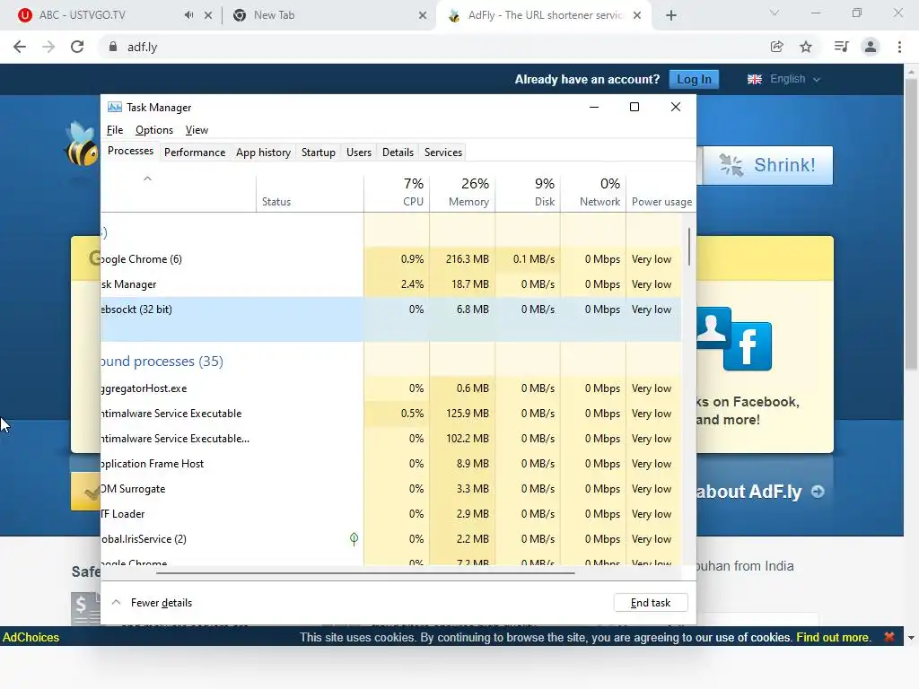
Task: Open the tab search chevron
Action: [x=775, y=13]
